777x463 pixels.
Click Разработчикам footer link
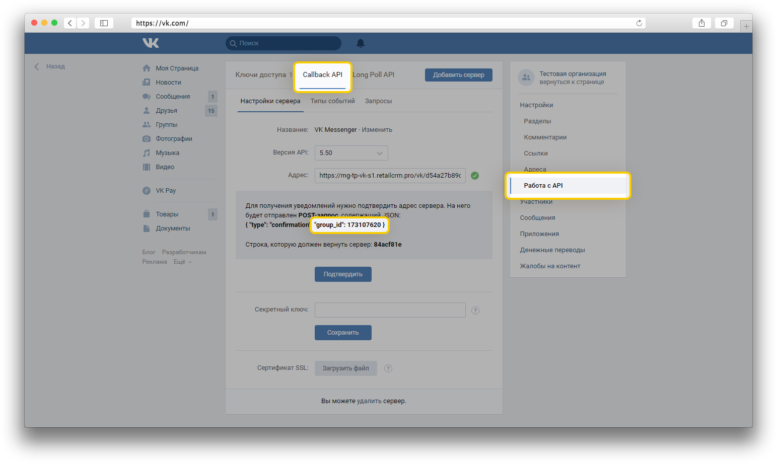(184, 252)
